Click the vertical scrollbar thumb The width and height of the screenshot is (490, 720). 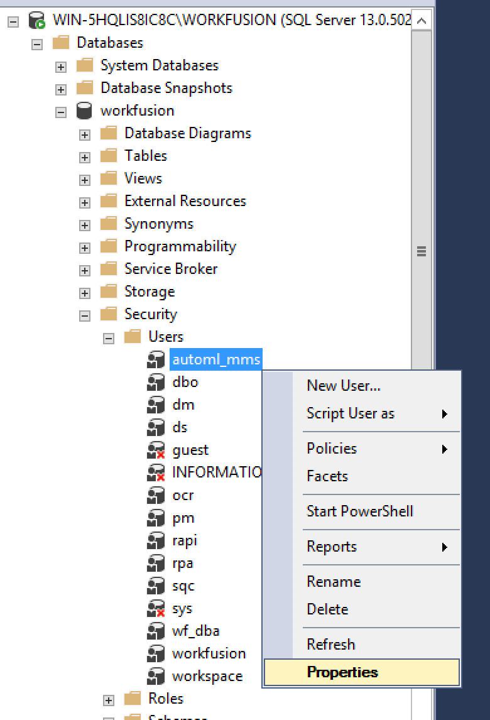(422, 251)
